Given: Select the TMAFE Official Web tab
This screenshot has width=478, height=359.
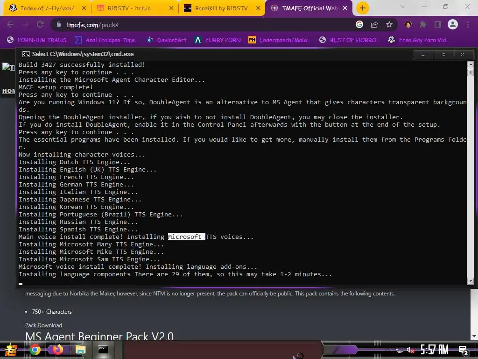Looking at the screenshot, I should (310, 8).
